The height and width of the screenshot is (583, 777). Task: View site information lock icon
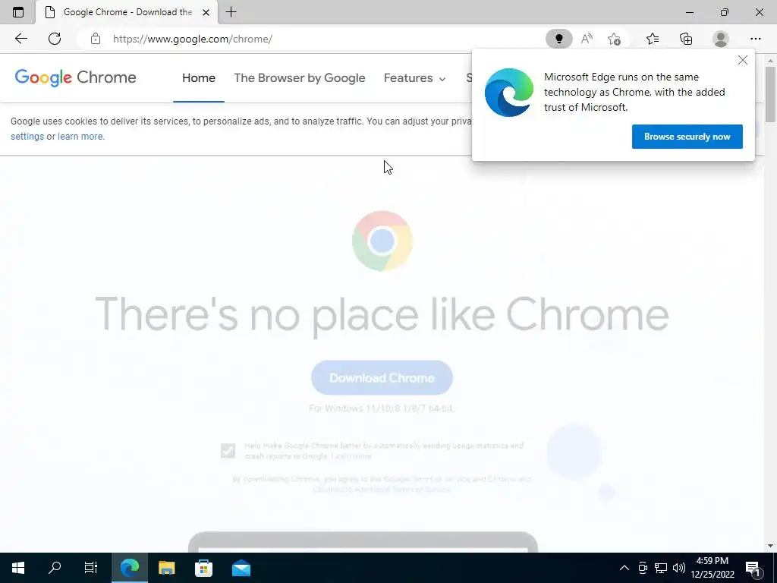point(96,39)
